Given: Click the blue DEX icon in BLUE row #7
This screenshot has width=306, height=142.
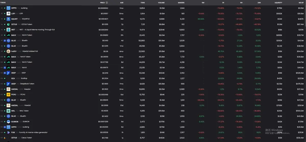Looking at the screenshot, I should (x=5, y=41).
